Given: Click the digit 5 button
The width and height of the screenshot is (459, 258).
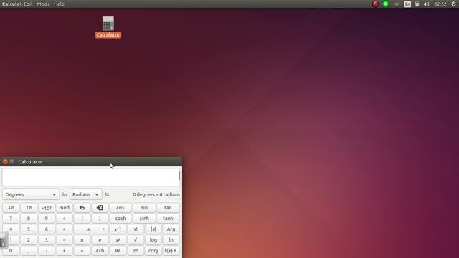Looking at the screenshot, I should (29, 229).
